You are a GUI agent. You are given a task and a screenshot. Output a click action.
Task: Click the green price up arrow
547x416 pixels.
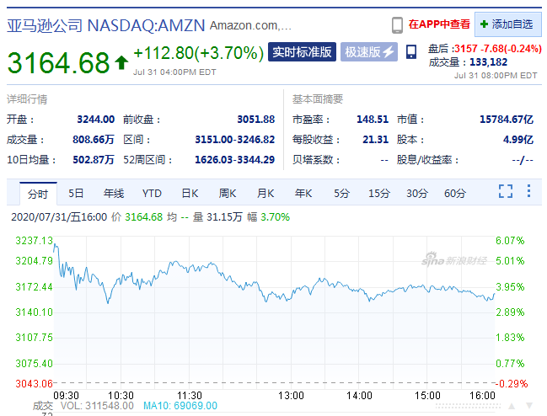coord(121,62)
